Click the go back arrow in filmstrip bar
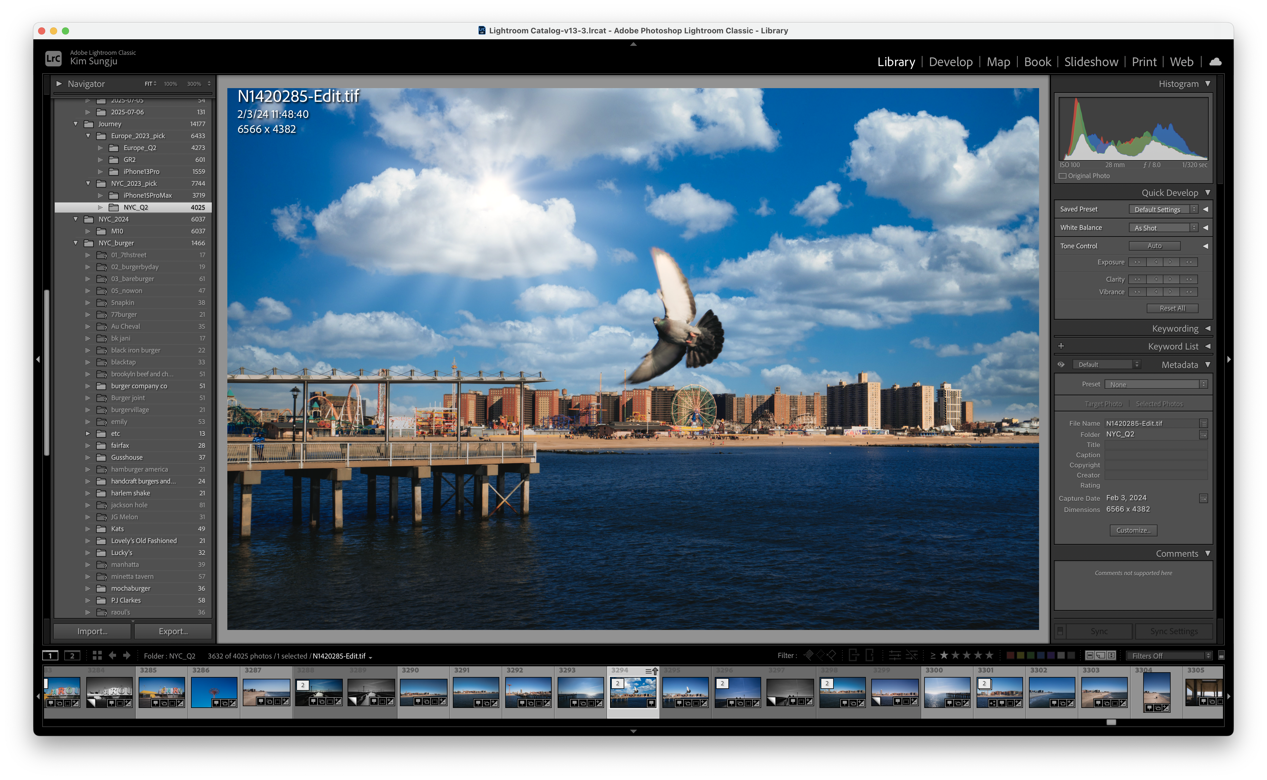The height and width of the screenshot is (780, 1267). click(x=112, y=655)
